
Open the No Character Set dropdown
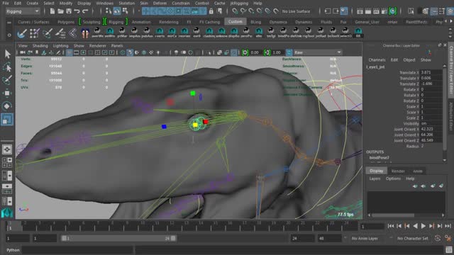413,239
